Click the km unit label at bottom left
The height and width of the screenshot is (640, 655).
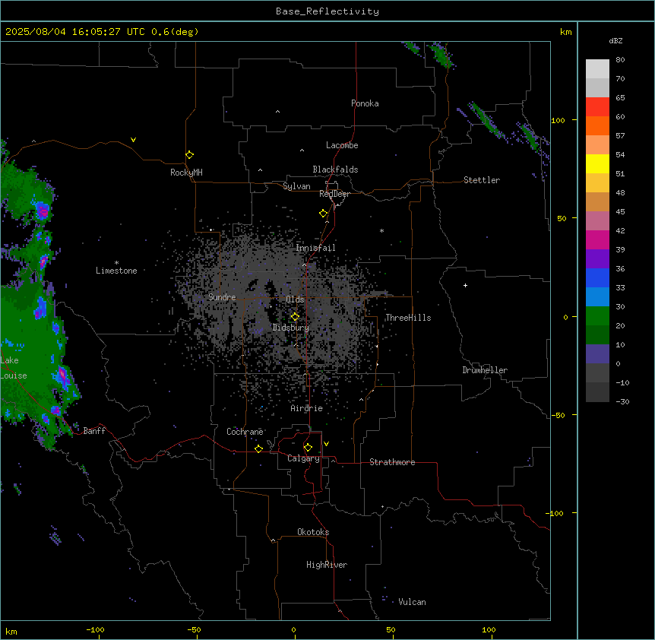tap(11, 631)
